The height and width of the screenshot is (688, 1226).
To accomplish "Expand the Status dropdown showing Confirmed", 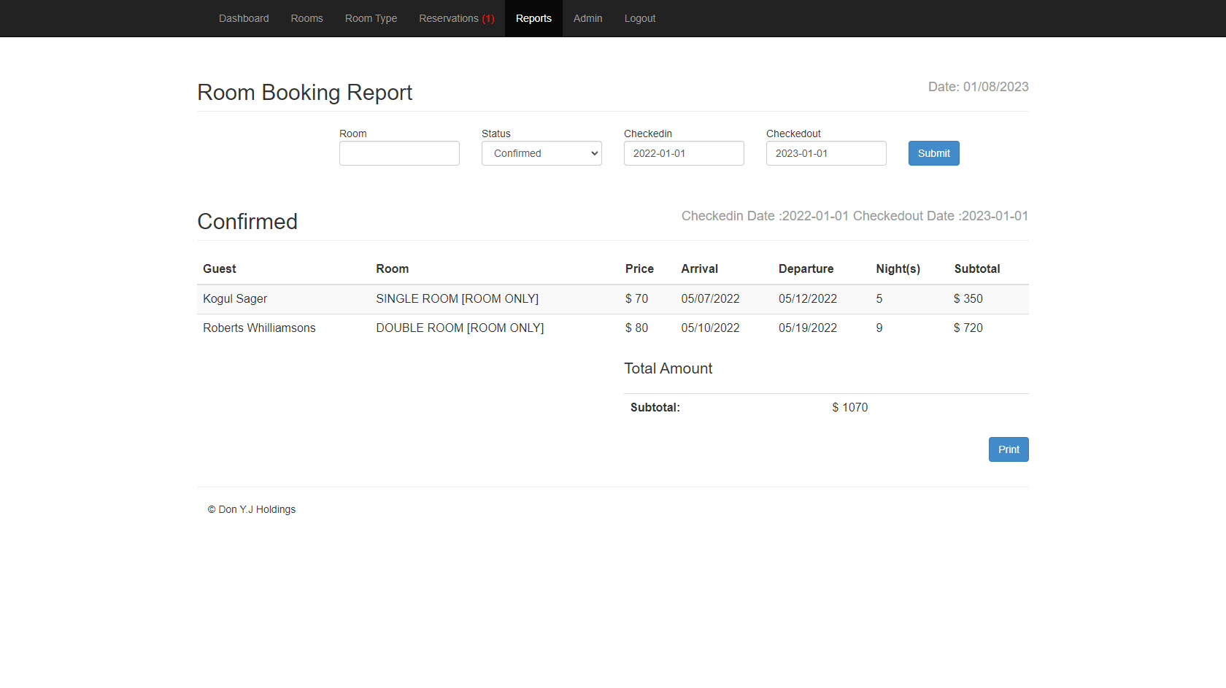I will click(541, 153).
